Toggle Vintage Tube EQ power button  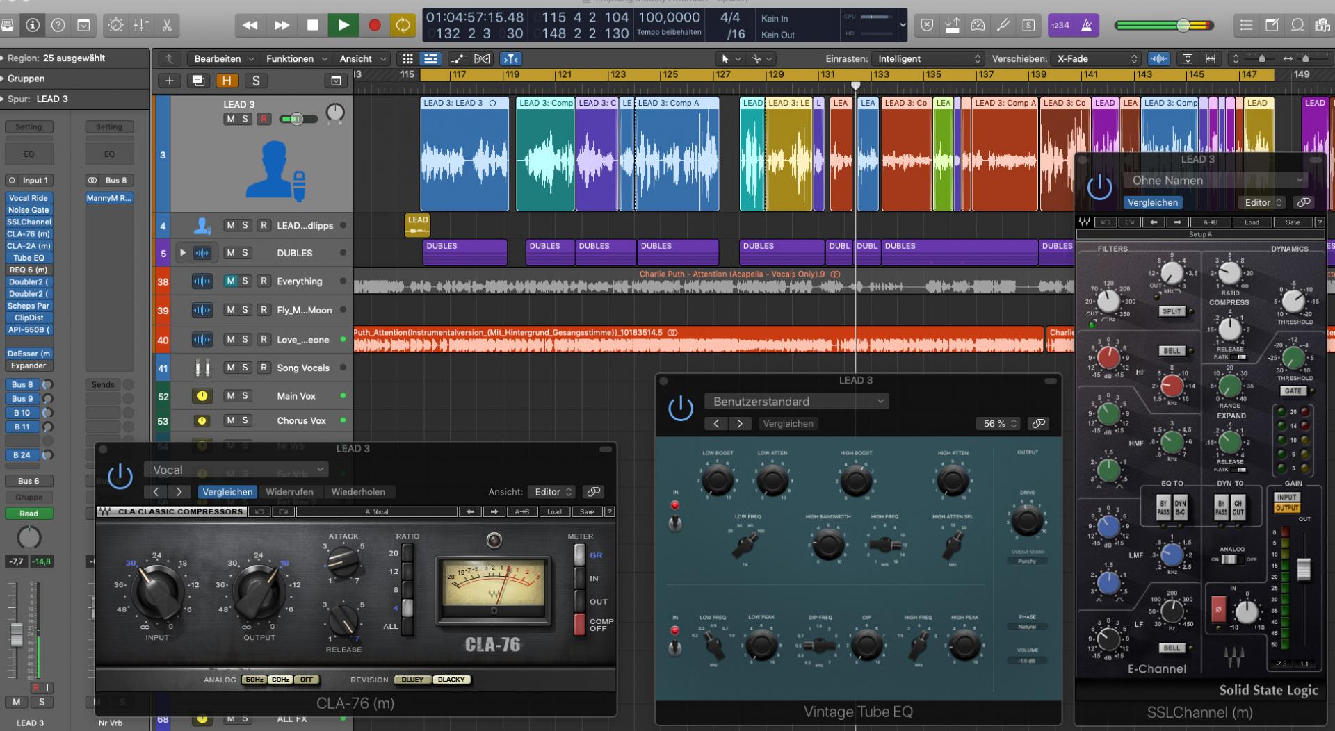(680, 408)
